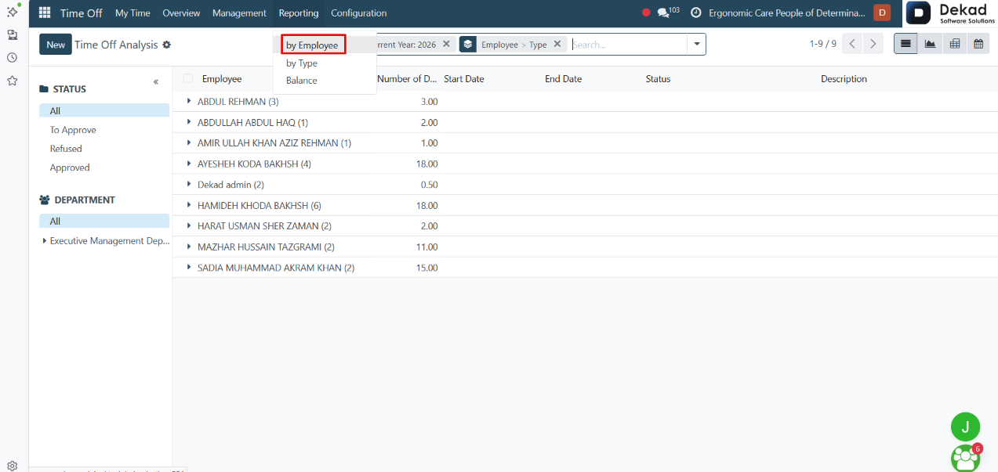The image size is (998, 472).
Task: Open the Reporting menu
Action: (x=299, y=13)
